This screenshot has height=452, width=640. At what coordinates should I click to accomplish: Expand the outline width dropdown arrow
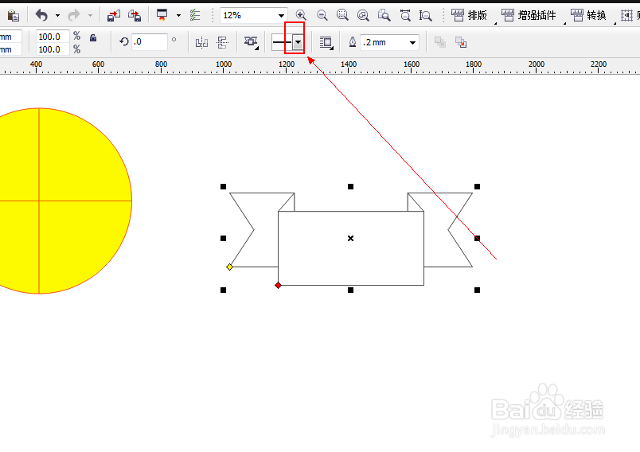point(412,42)
